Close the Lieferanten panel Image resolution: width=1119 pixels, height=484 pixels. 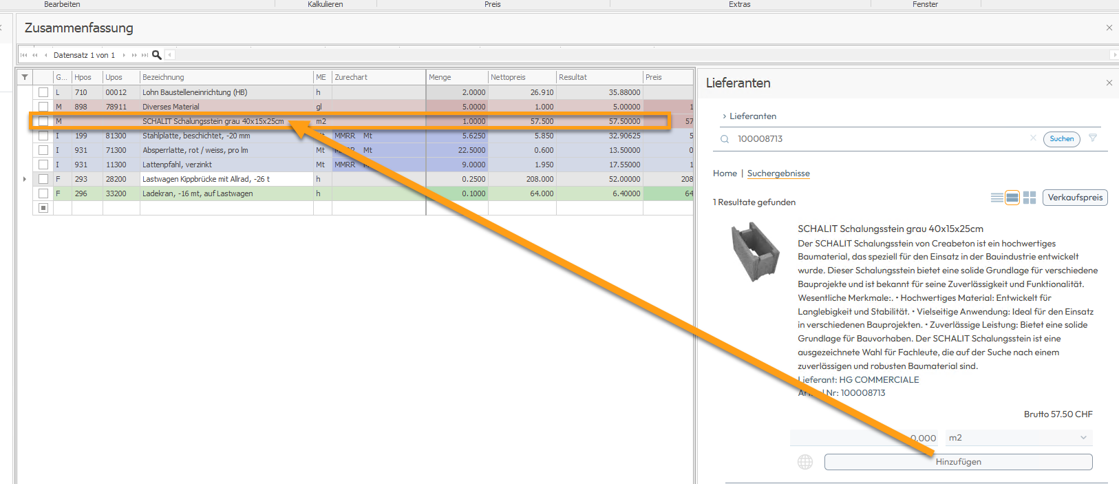pyautogui.click(x=1109, y=83)
